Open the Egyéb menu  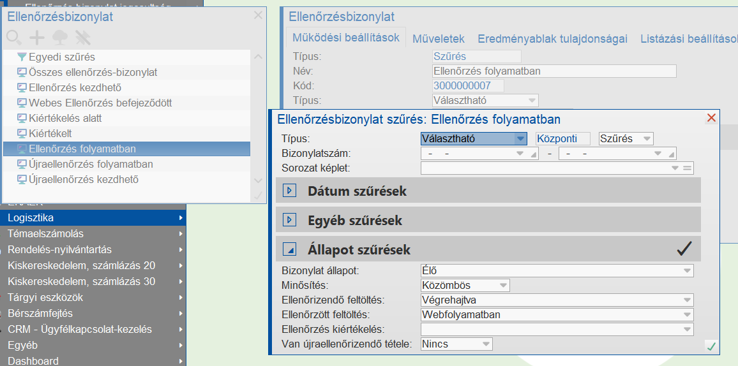93,346
